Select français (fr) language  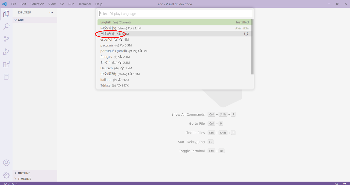coord(174,57)
